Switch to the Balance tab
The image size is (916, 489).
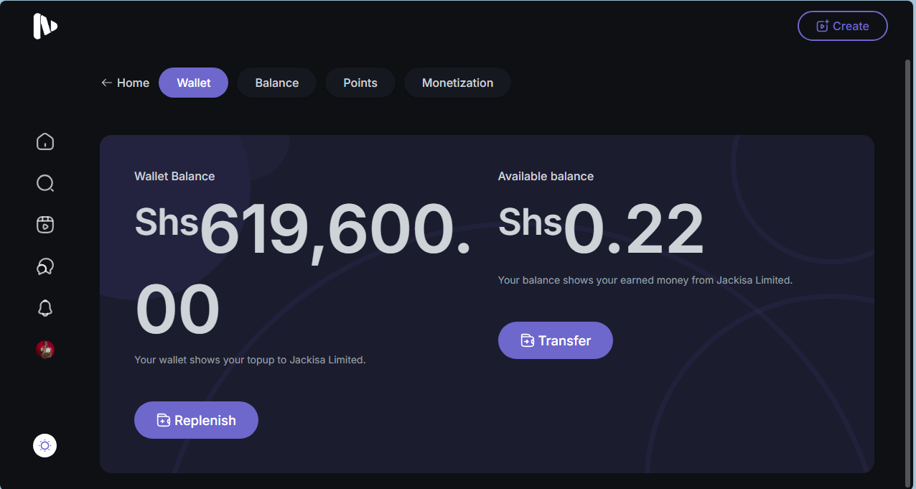(x=276, y=83)
